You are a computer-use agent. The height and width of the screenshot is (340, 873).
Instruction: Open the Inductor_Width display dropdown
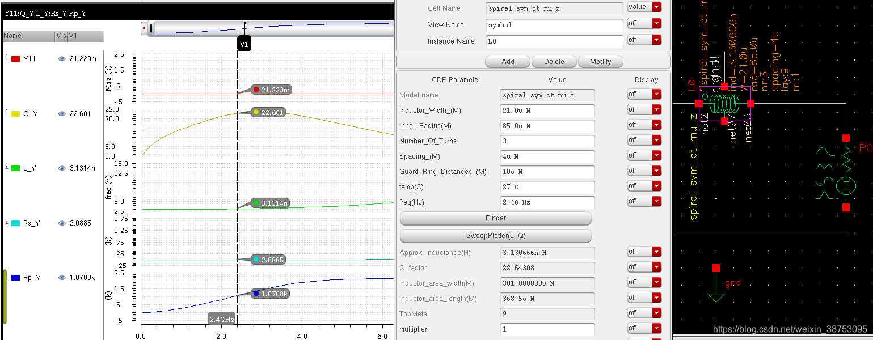click(x=644, y=109)
